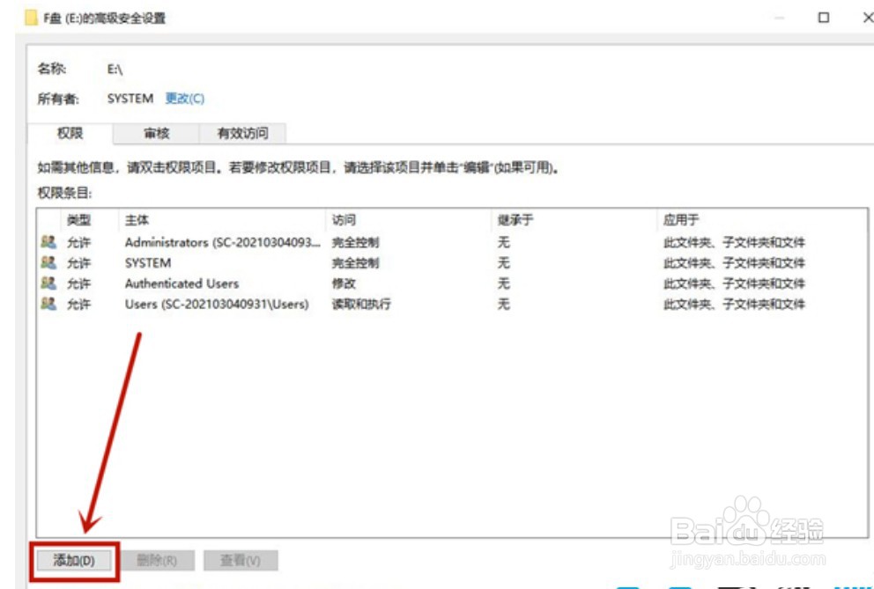Image resolution: width=874 pixels, height=589 pixels.
Task: Click the 添加(D) button
Action: [x=75, y=560]
